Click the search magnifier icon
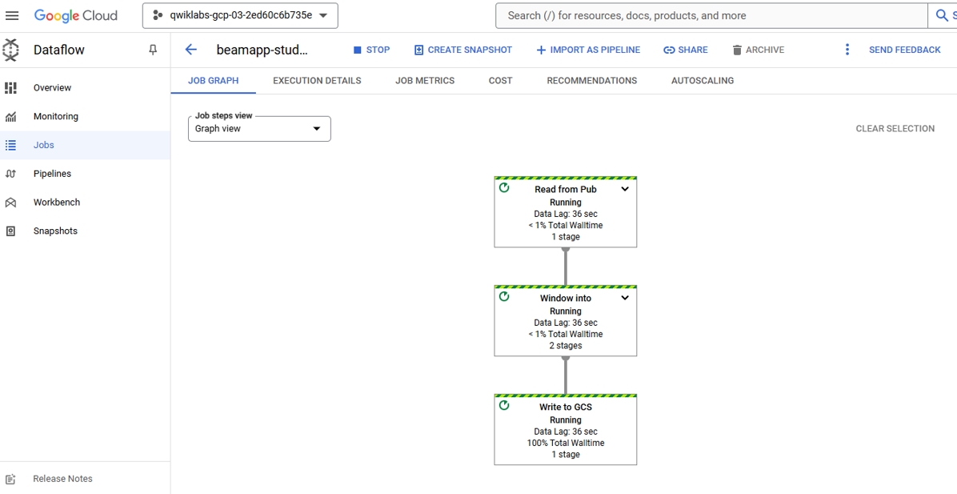This screenshot has height=494, width=957. [941, 14]
